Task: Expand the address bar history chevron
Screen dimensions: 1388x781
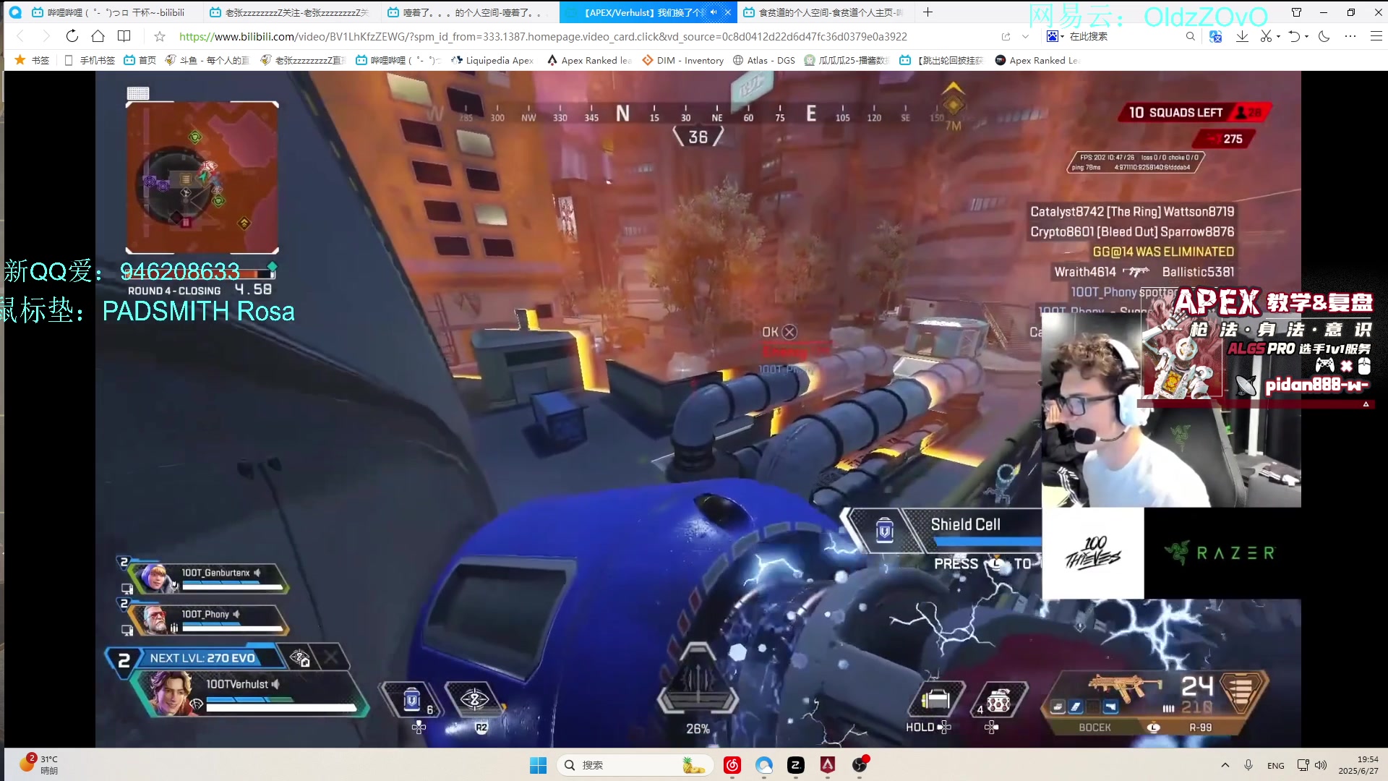Action: pyautogui.click(x=1025, y=36)
